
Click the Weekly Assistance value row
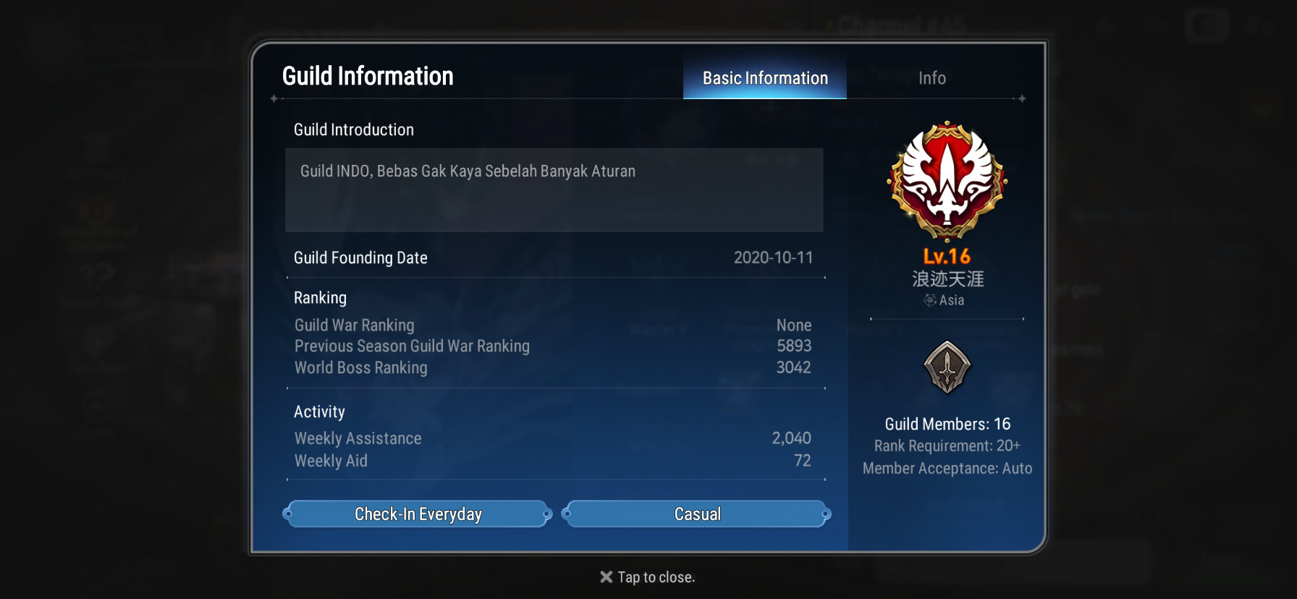(x=553, y=438)
